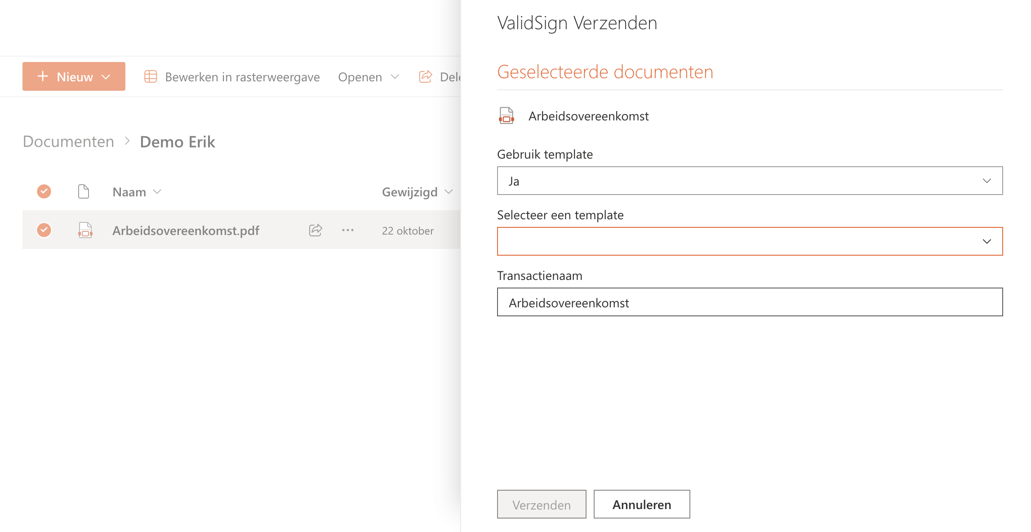Click the Geselecteerde documenten heading

[605, 72]
